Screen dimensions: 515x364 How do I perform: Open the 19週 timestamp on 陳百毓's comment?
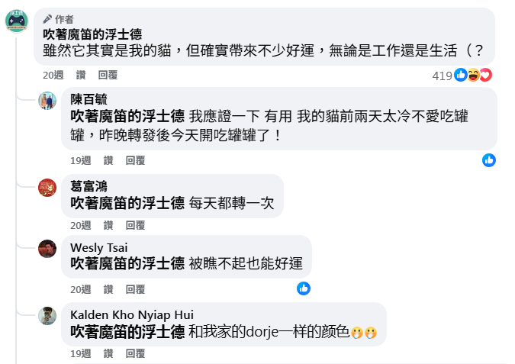(80, 161)
